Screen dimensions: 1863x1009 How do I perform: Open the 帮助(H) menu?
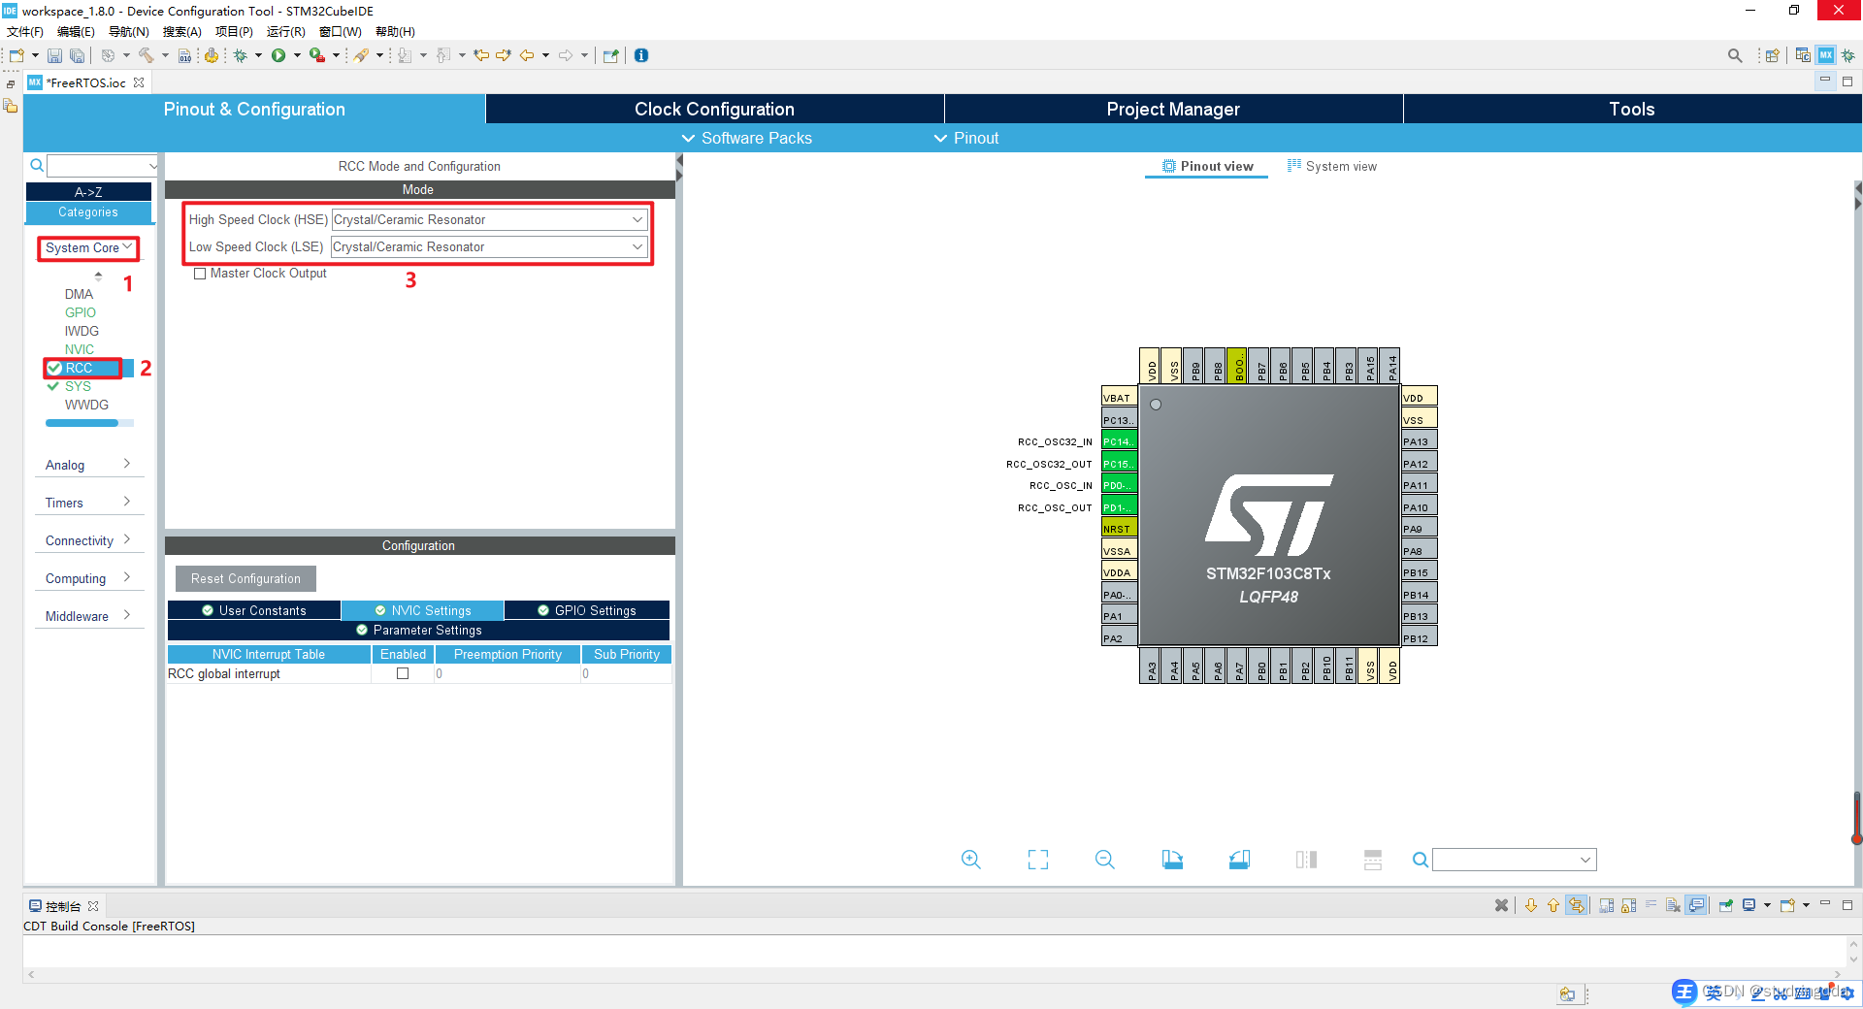click(x=395, y=32)
